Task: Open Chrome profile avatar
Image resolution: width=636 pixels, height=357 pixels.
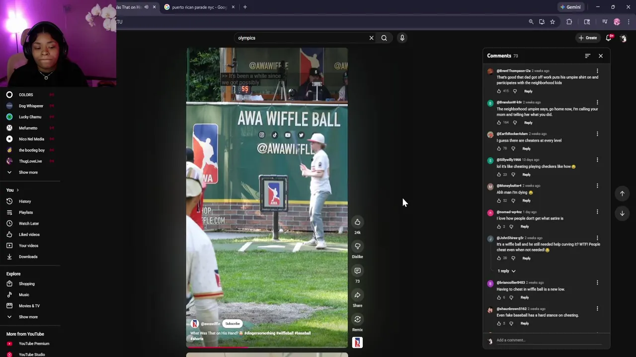Action: [617, 22]
